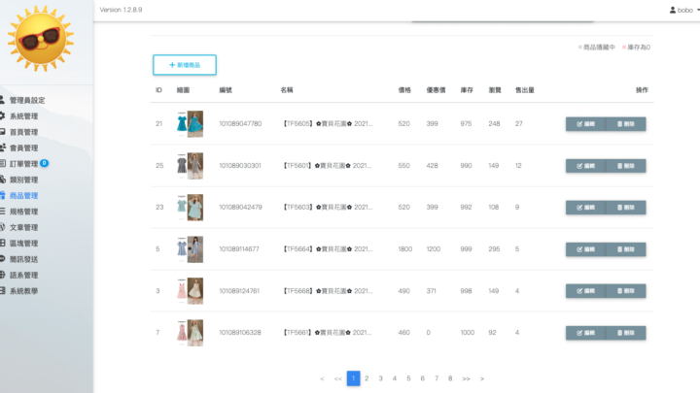Click the 類別管理 tags icon

coord(4,180)
